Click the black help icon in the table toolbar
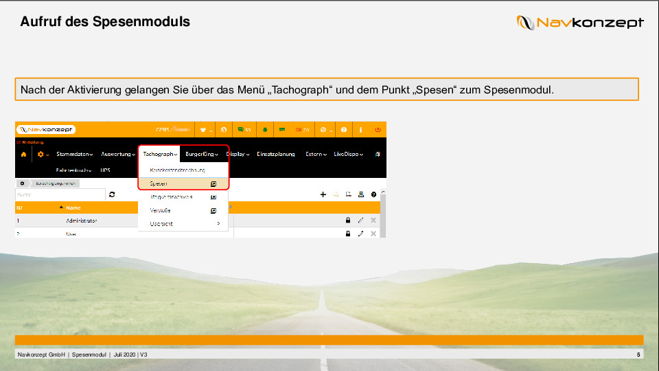 click(373, 194)
